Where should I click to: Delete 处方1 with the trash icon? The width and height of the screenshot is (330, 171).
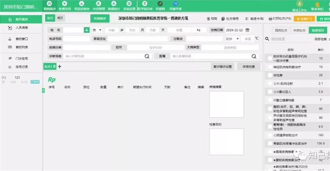pyautogui.click(x=54, y=66)
